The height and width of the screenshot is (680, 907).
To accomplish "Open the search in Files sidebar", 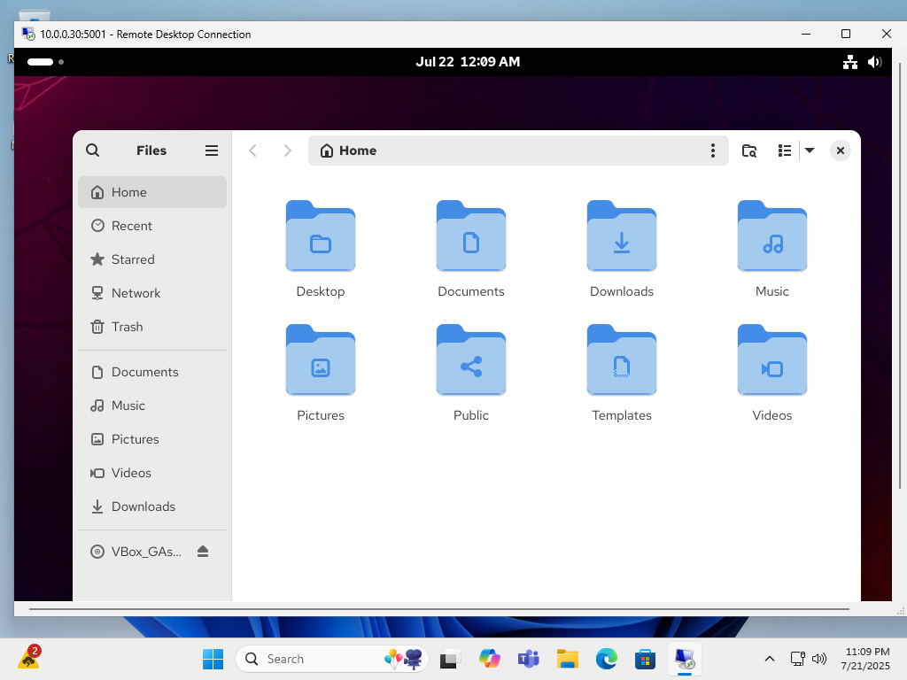I will tap(93, 151).
